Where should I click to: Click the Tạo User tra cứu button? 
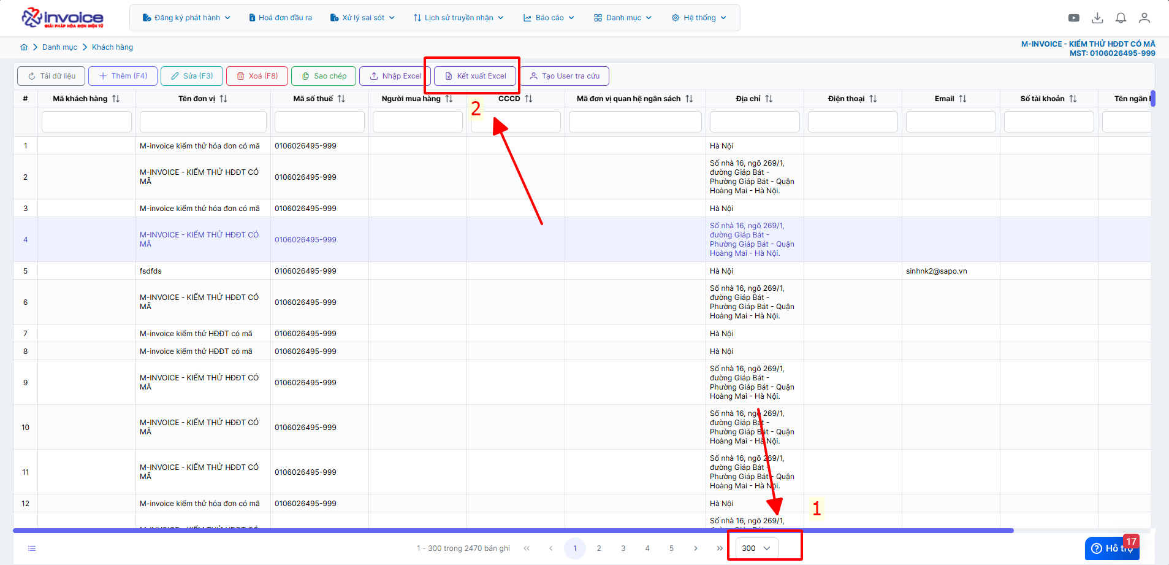coord(565,76)
